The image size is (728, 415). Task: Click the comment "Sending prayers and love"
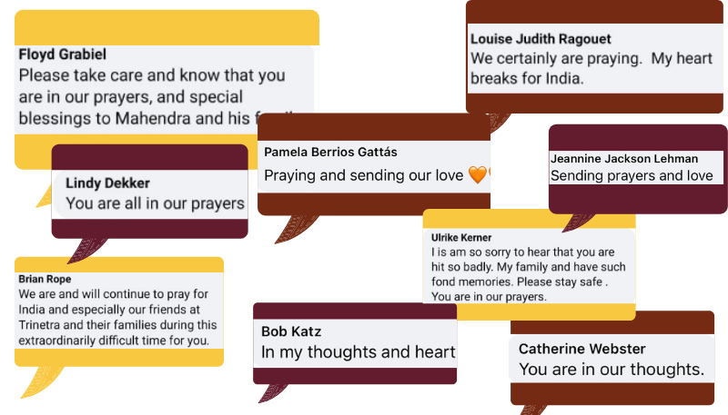pyautogui.click(x=632, y=175)
